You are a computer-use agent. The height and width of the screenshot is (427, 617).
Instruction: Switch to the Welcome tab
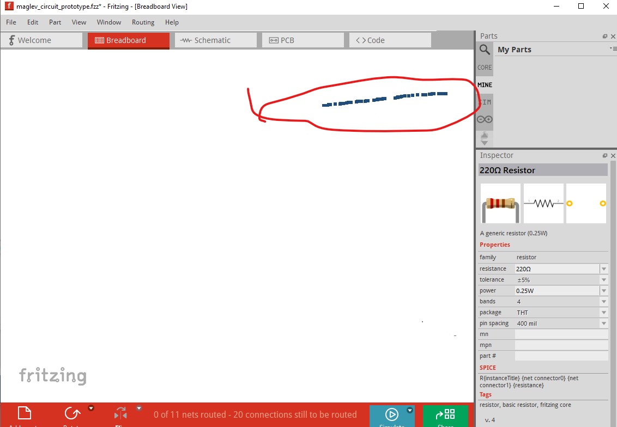click(41, 40)
